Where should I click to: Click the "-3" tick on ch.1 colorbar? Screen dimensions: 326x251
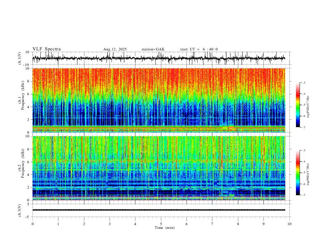303,82
